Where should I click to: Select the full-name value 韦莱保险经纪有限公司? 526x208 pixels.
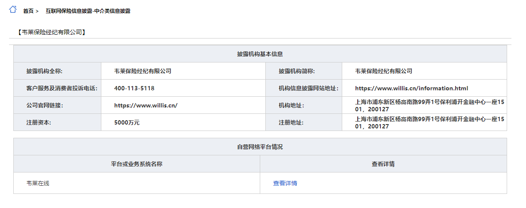pyautogui.click(x=143, y=71)
